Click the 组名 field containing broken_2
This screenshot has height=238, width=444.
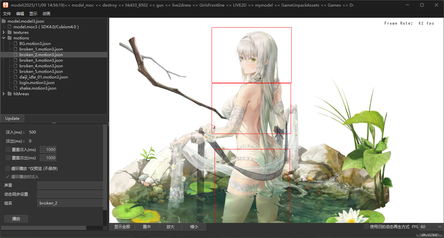coord(70,203)
